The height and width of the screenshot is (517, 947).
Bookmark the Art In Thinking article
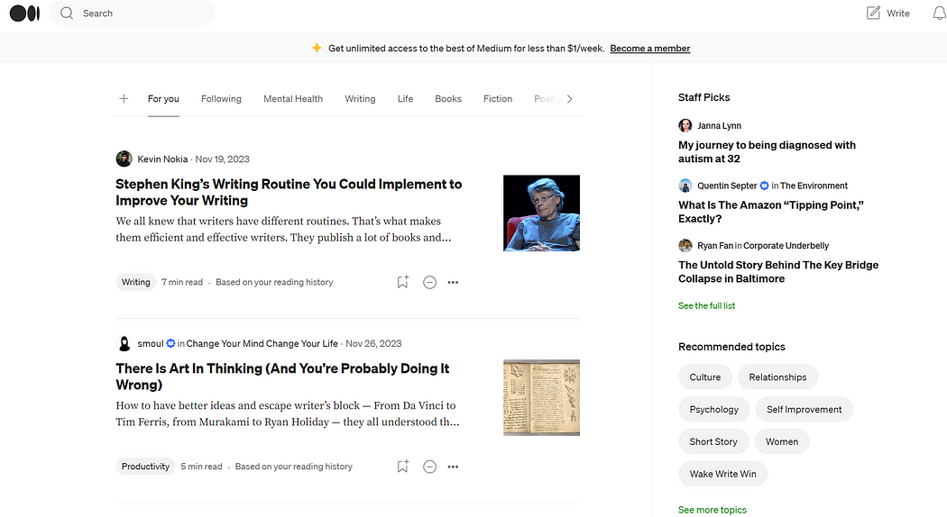[x=403, y=467]
